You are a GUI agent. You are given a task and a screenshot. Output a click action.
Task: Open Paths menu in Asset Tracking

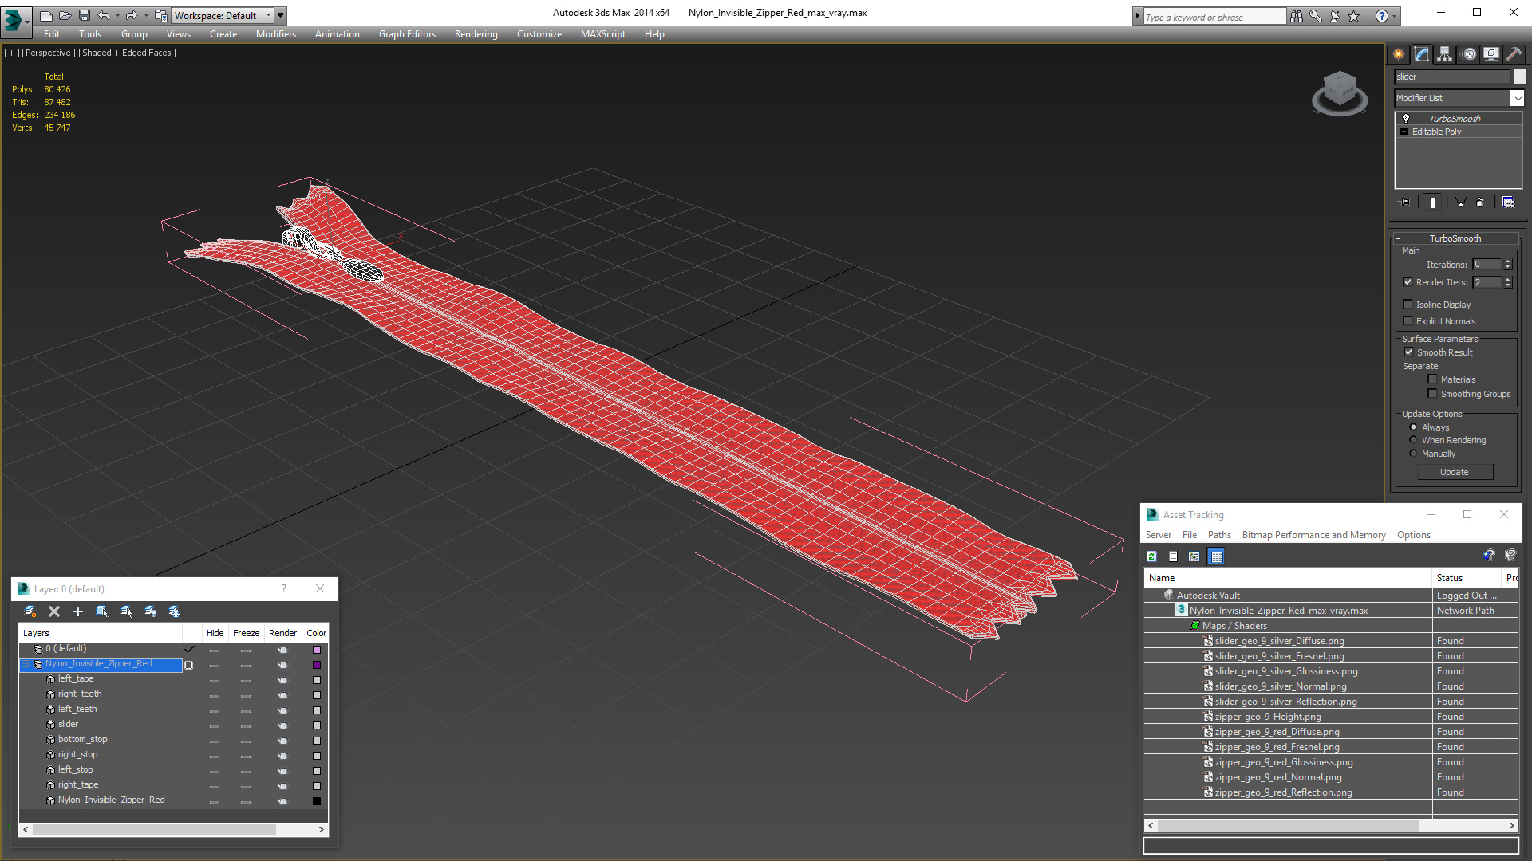click(x=1218, y=535)
